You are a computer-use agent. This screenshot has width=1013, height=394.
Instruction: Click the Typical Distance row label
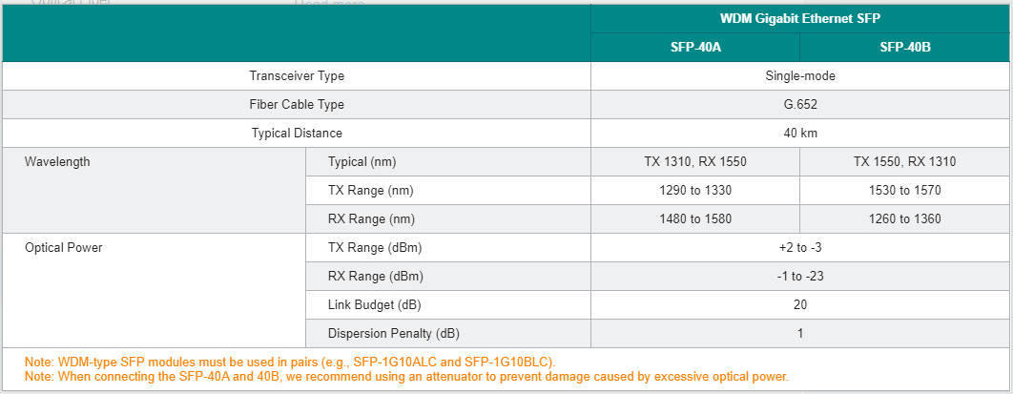tap(297, 134)
